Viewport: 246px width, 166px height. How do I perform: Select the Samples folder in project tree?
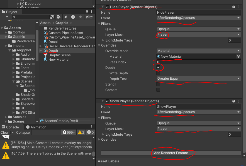(17, 117)
